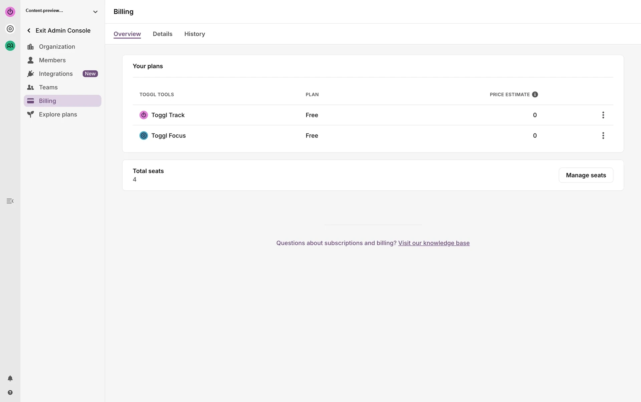
Task: Click the Billing card icon
Action: [30, 101]
